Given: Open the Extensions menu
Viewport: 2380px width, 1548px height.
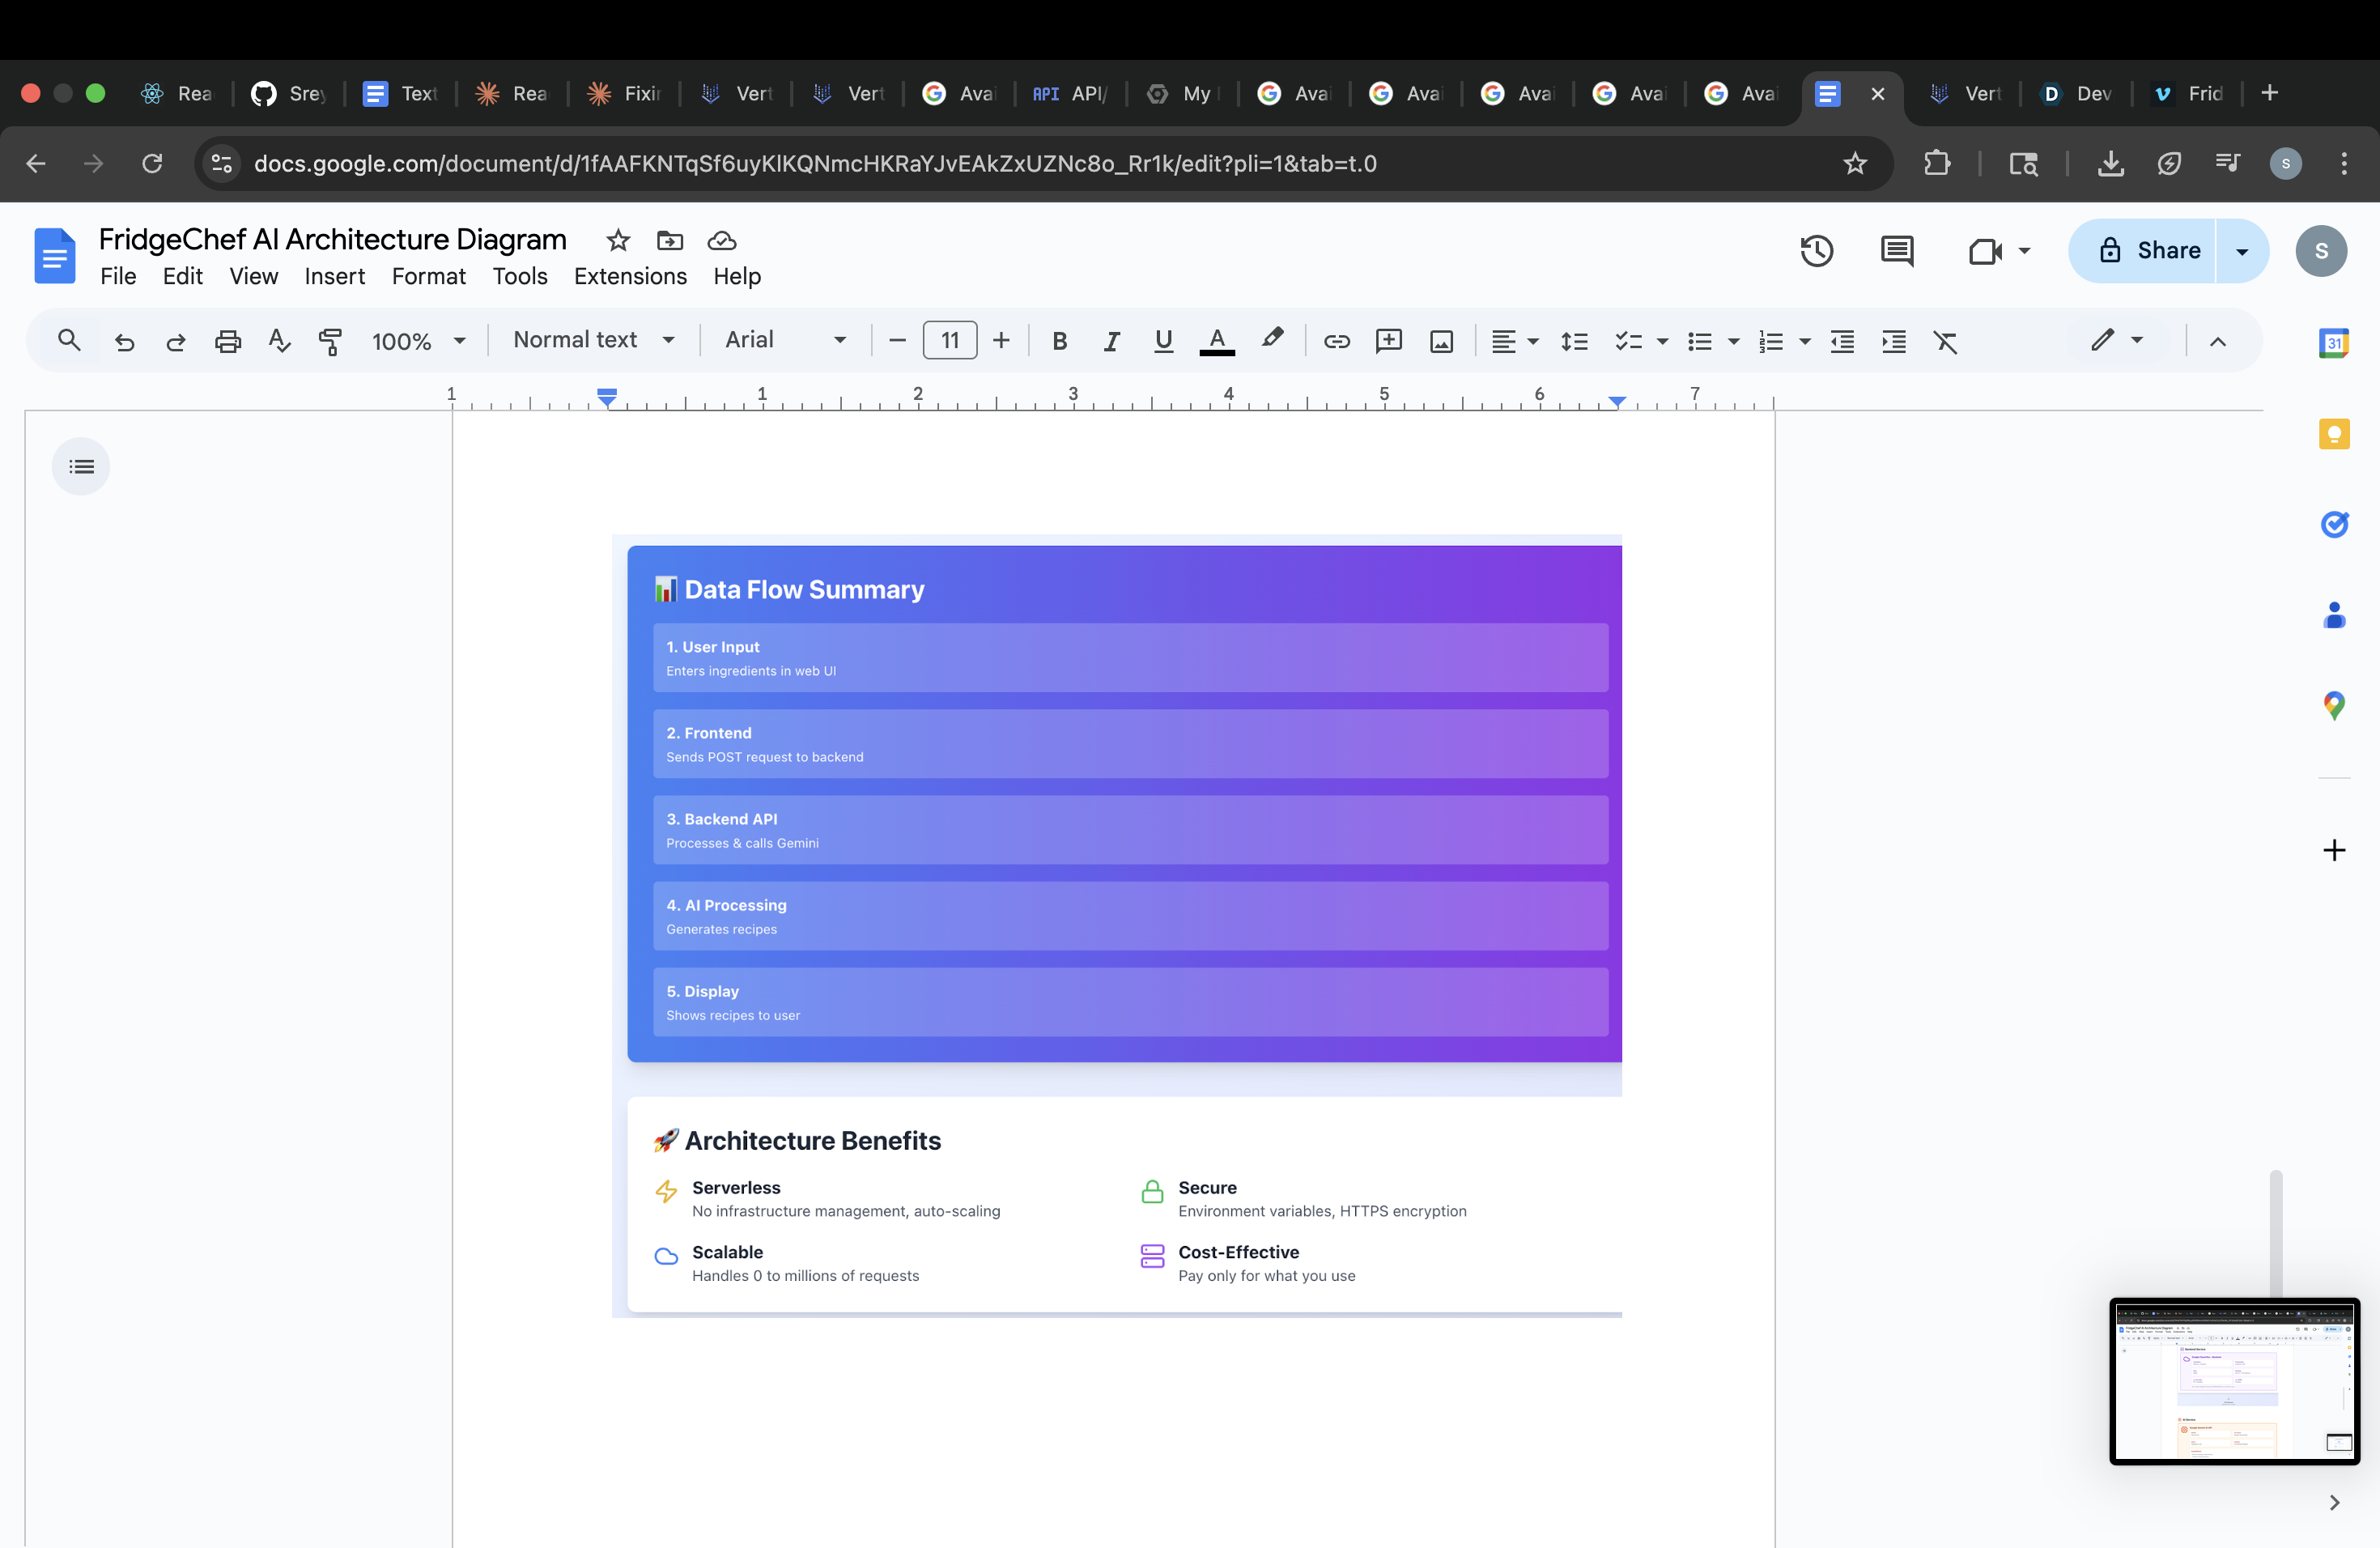Looking at the screenshot, I should pos(630,276).
